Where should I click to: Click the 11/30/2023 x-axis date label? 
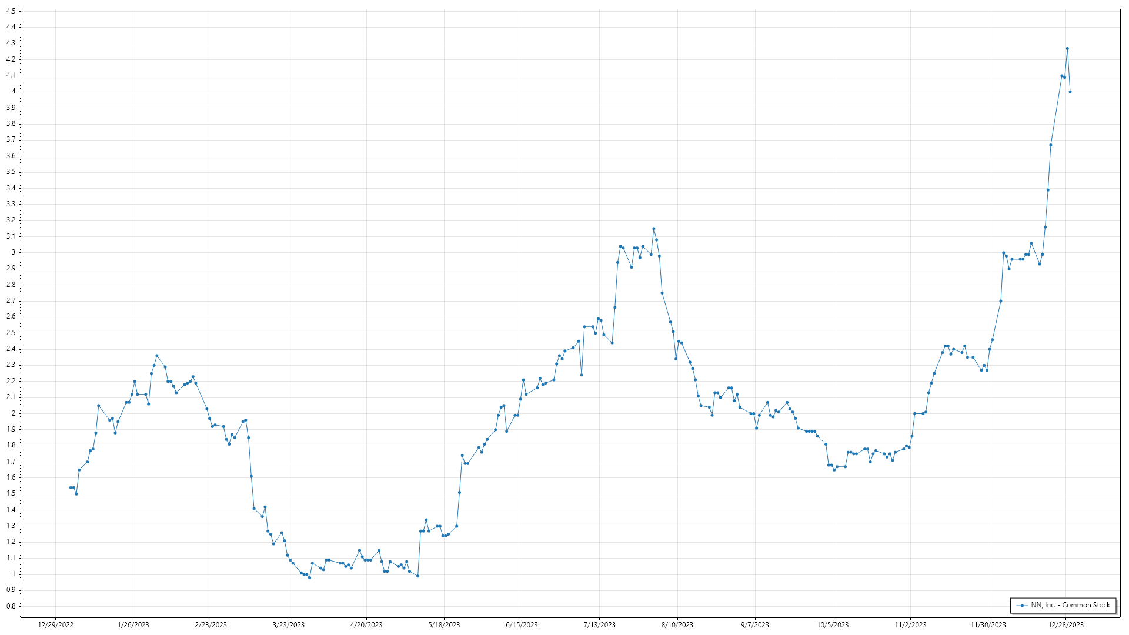coord(988,625)
